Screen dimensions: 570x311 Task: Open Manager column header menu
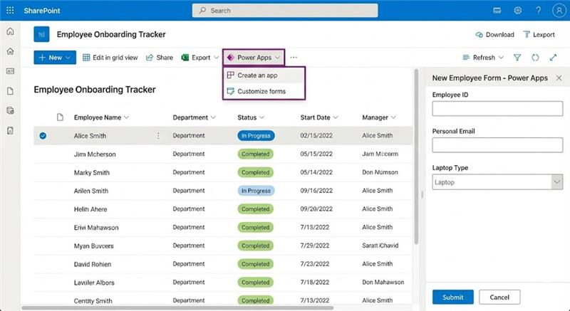pyautogui.click(x=379, y=117)
